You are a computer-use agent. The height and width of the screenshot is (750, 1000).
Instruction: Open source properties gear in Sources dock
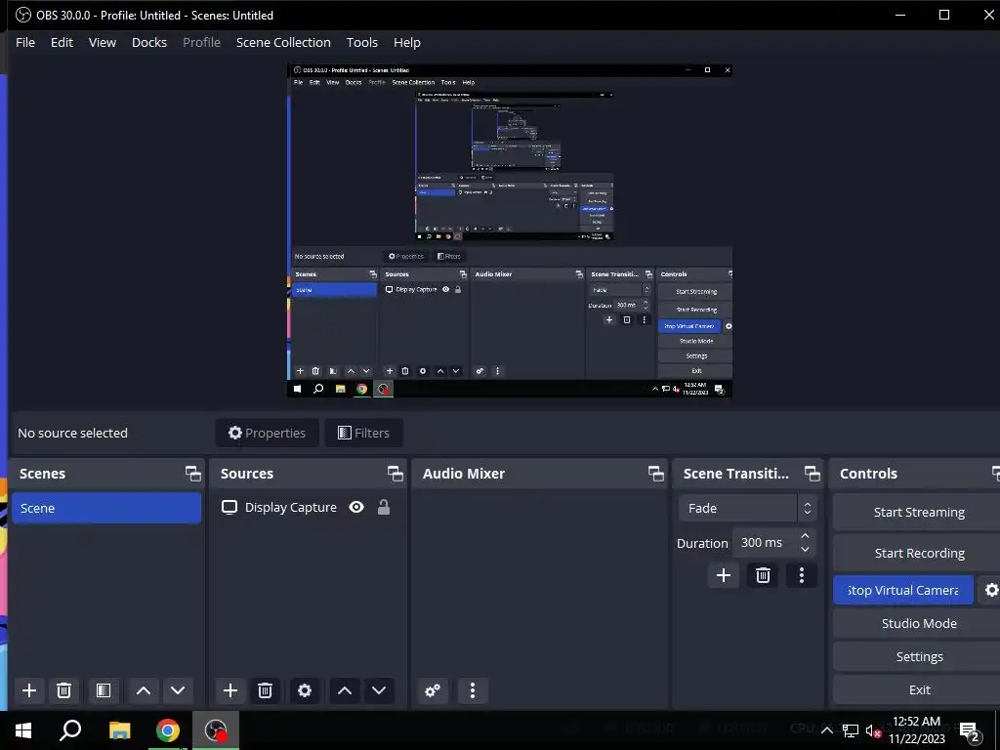point(305,690)
